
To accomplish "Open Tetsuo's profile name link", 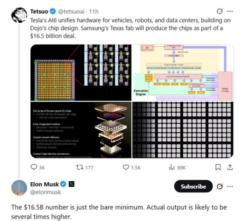I will coord(39,12).
